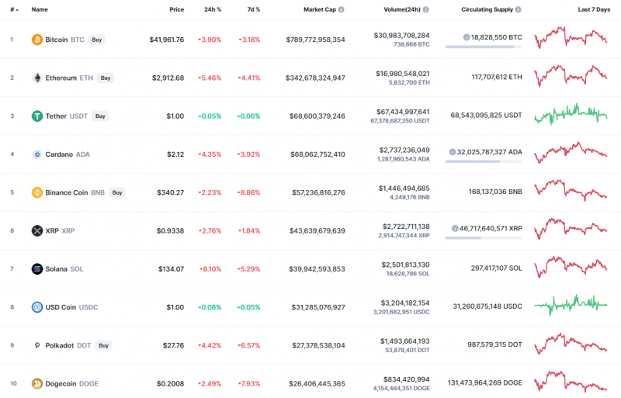Sort by the Name column header
The height and width of the screenshot is (398, 621).
(40, 9)
